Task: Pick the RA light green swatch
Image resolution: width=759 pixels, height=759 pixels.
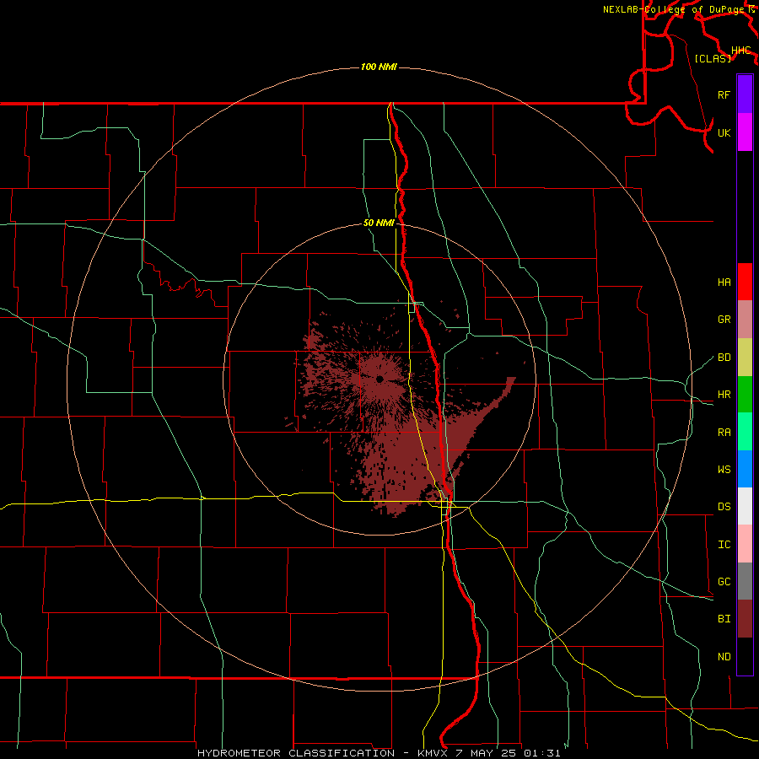Action: click(745, 432)
